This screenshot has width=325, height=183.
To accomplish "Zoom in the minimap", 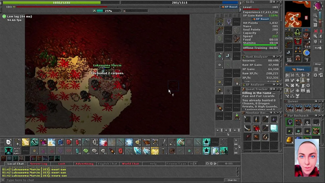I will click(x=315, y=20).
